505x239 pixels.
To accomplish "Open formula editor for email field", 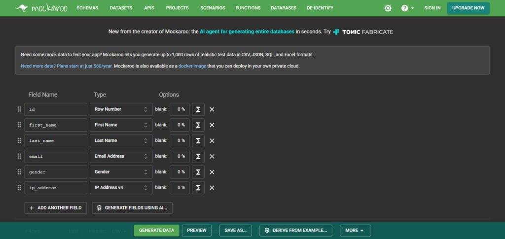I will [x=198, y=156].
